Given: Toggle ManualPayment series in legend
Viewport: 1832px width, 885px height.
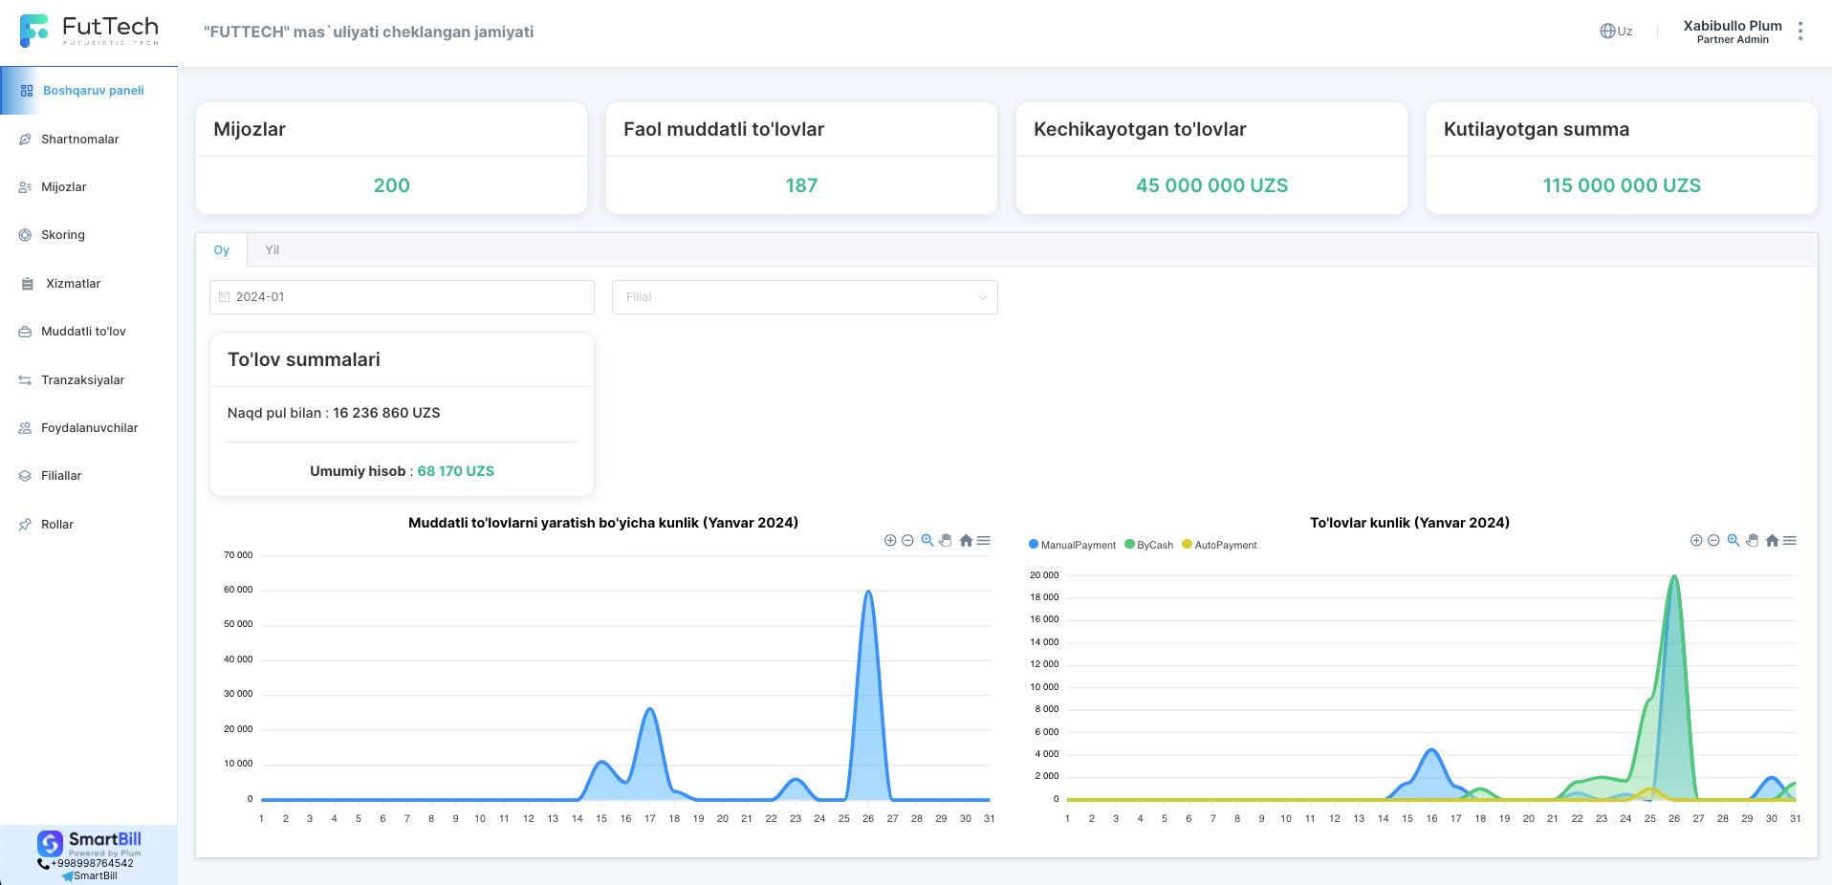Looking at the screenshot, I should point(1072,545).
